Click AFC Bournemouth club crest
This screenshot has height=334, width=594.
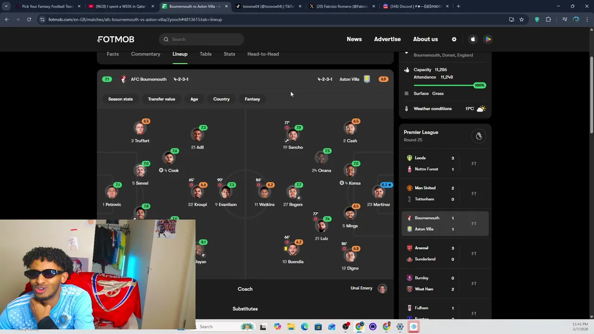[x=123, y=79]
